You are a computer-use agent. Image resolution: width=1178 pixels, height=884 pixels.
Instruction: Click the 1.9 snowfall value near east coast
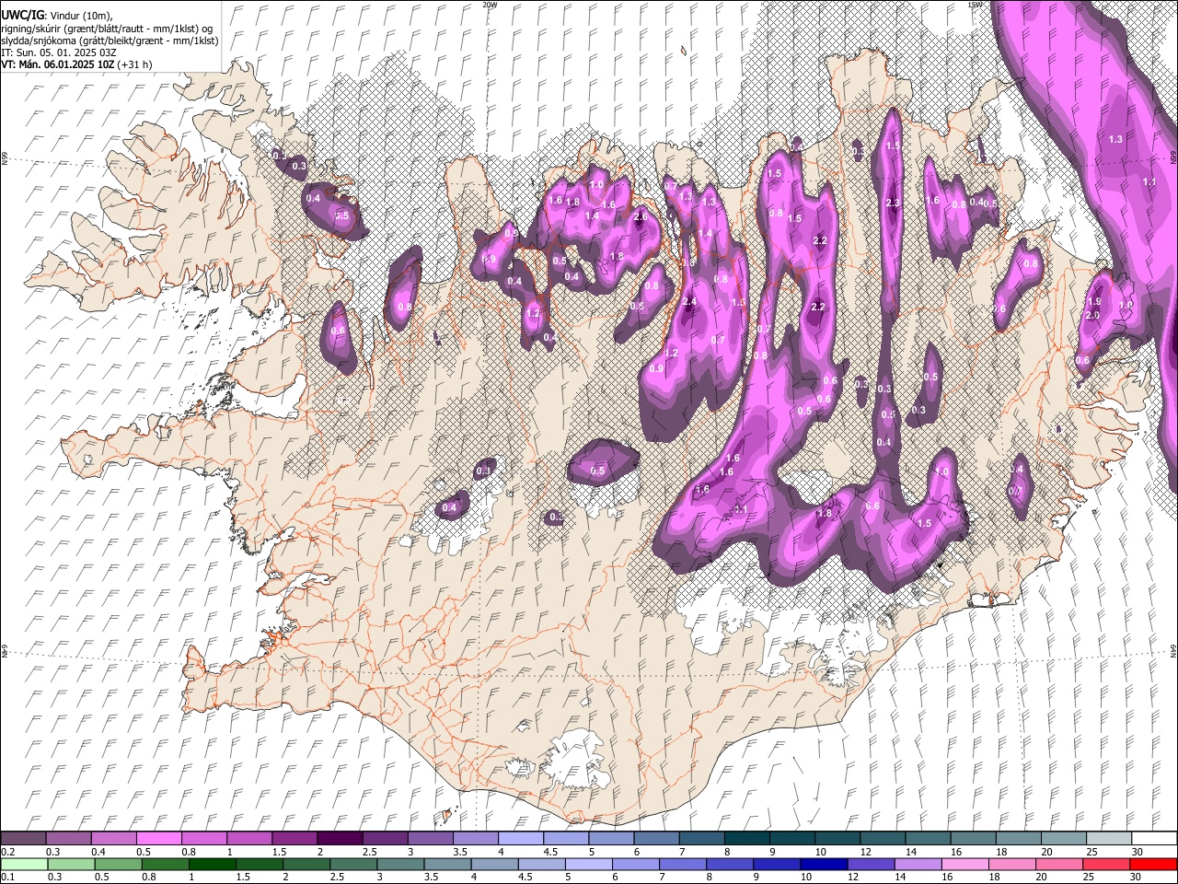point(1094,302)
